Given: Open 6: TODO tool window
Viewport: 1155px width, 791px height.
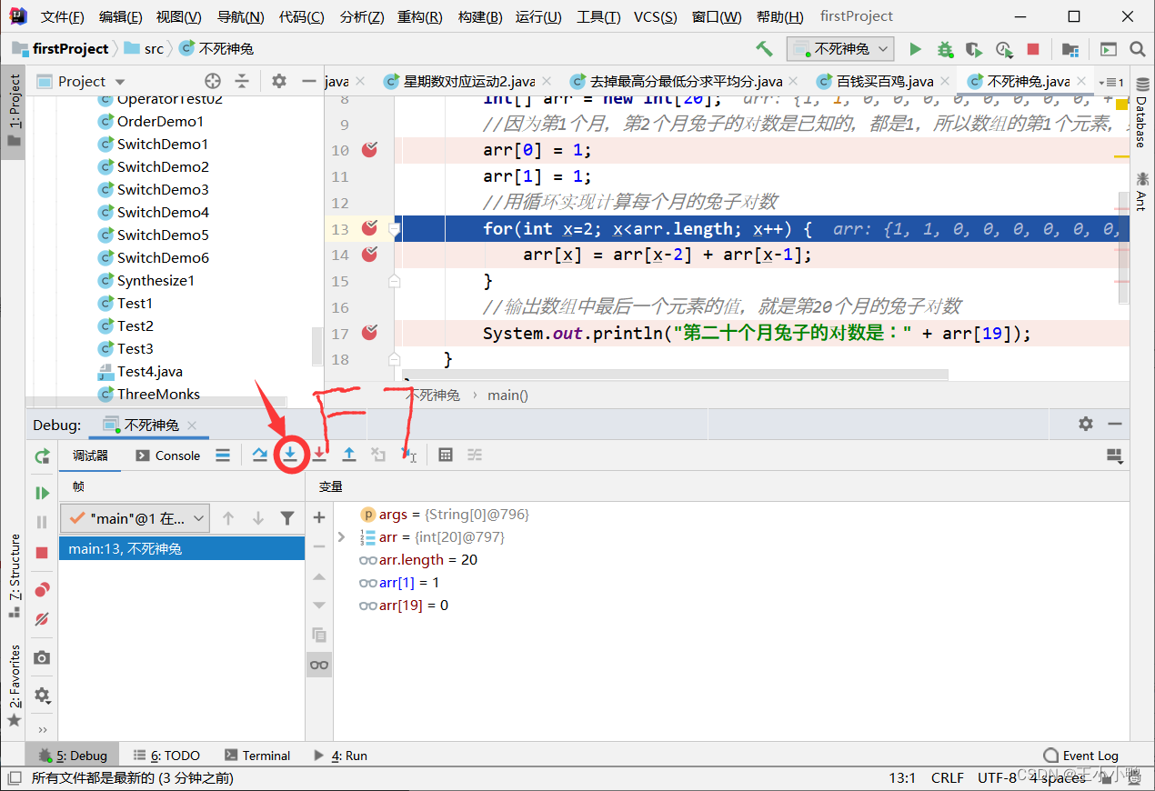Looking at the screenshot, I should point(167,756).
